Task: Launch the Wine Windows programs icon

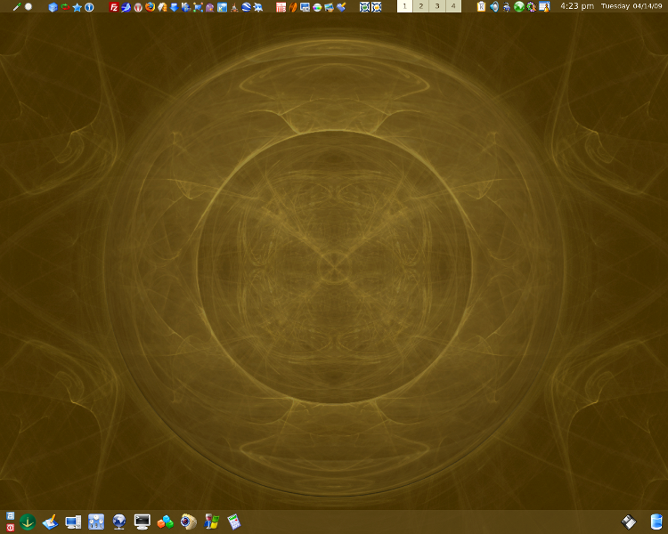Action: coord(211,522)
